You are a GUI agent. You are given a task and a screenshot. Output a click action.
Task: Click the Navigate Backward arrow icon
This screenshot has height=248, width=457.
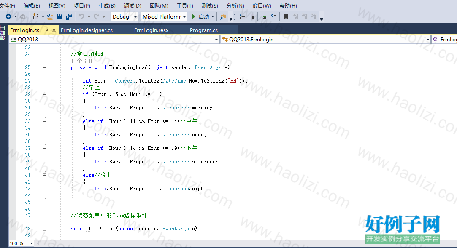(x=8, y=16)
